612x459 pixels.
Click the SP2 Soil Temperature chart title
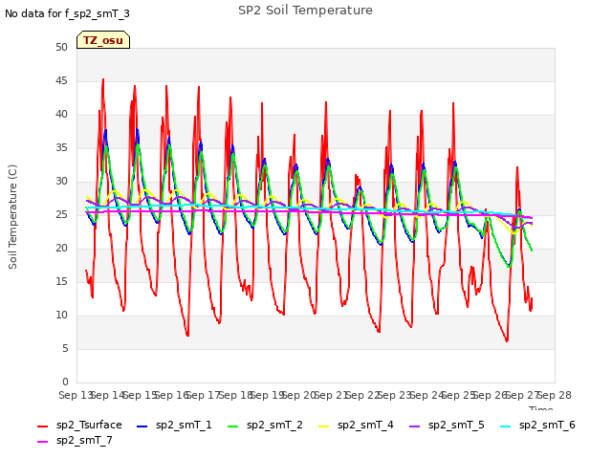[x=305, y=11]
